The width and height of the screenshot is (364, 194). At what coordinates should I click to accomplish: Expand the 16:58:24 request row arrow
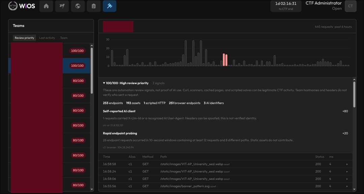347,172
